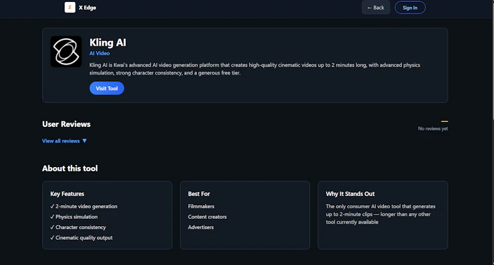Select Advertisers in the Best For card
The height and width of the screenshot is (265, 494).
click(x=201, y=227)
